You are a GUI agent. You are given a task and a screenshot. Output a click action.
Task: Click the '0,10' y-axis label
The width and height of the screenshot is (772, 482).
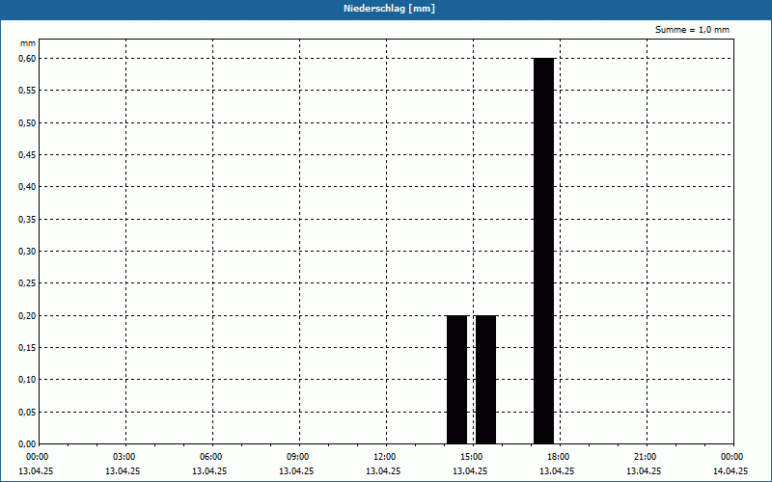pos(28,380)
